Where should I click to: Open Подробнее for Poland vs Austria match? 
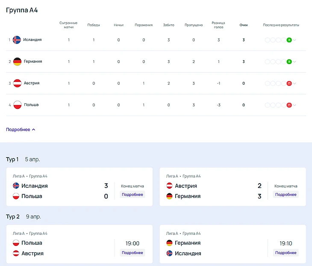click(132, 253)
